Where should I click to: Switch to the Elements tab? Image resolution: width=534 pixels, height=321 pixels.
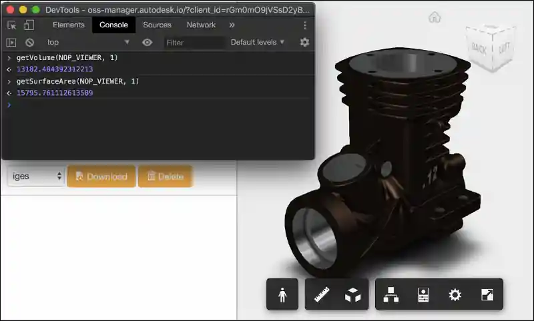tap(69, 25)
